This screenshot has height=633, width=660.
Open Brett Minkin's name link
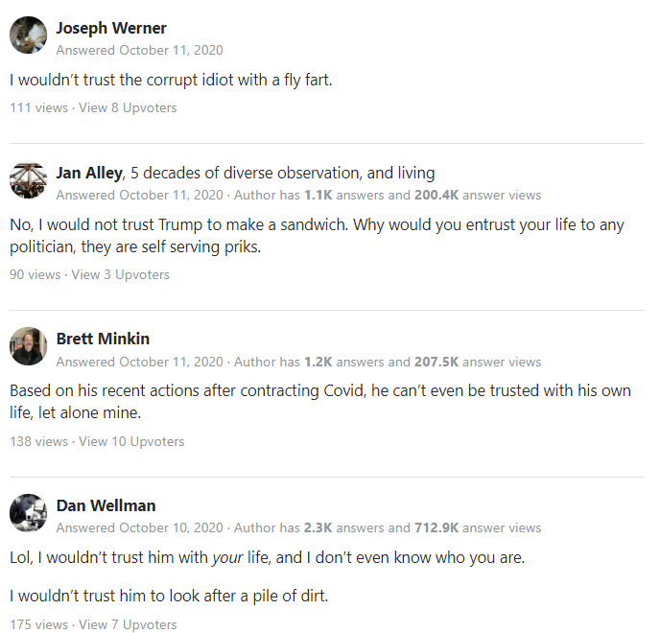[x=103, y=339]
